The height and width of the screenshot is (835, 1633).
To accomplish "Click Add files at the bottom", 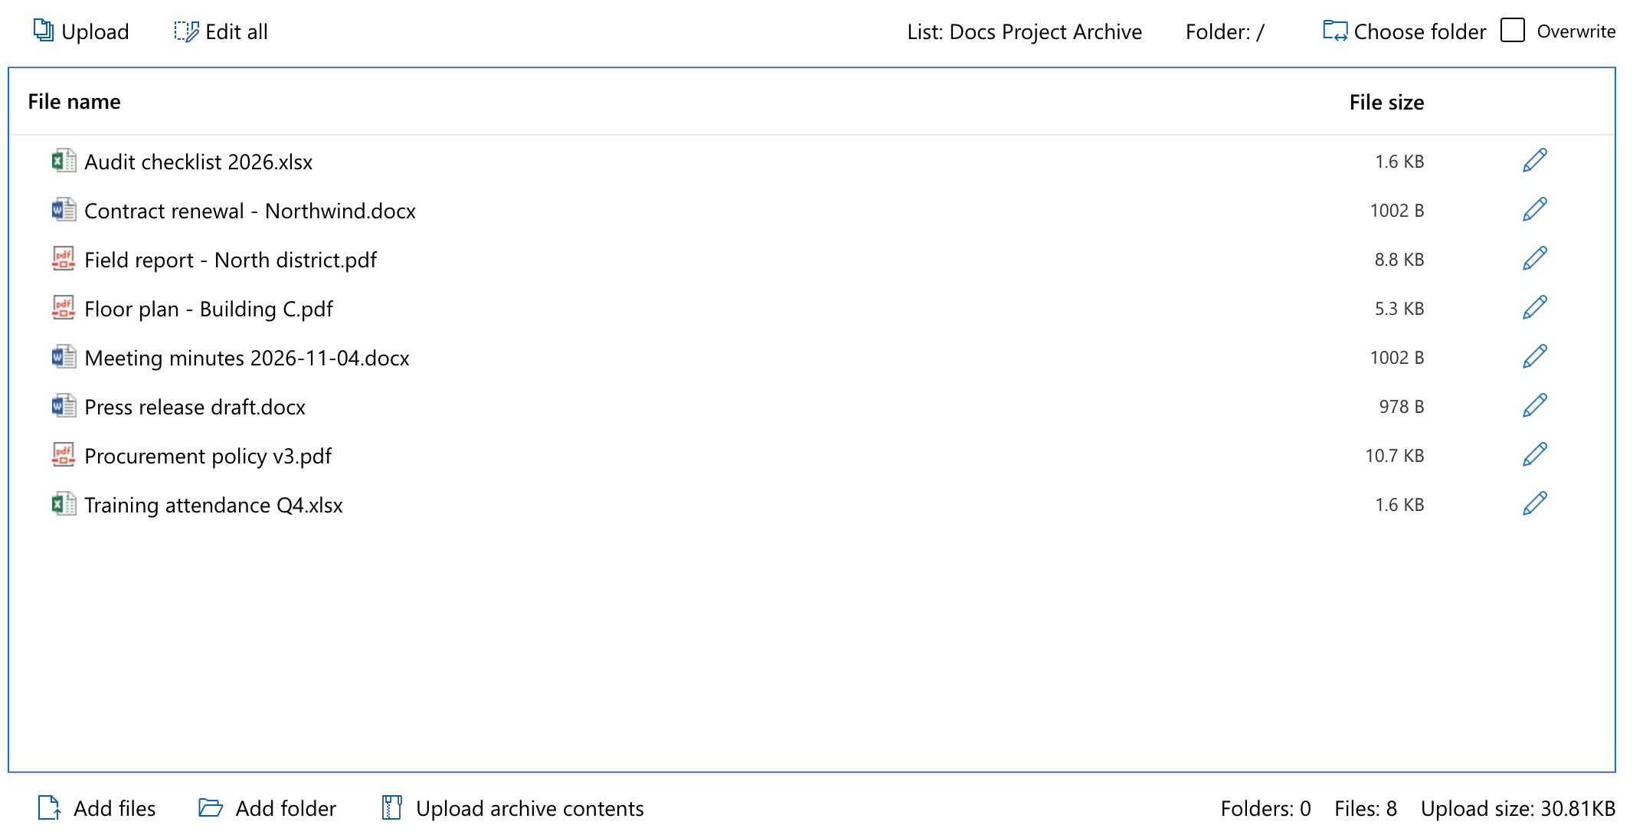I will 97,808.
